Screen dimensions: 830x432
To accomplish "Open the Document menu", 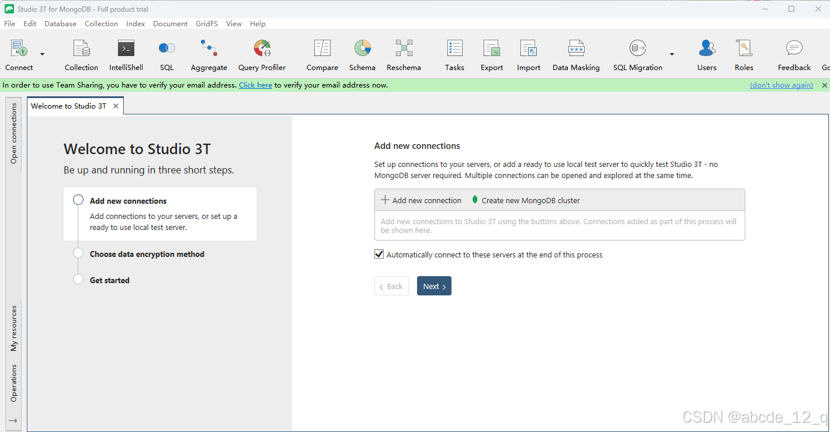I will click(x=171, y=24).
